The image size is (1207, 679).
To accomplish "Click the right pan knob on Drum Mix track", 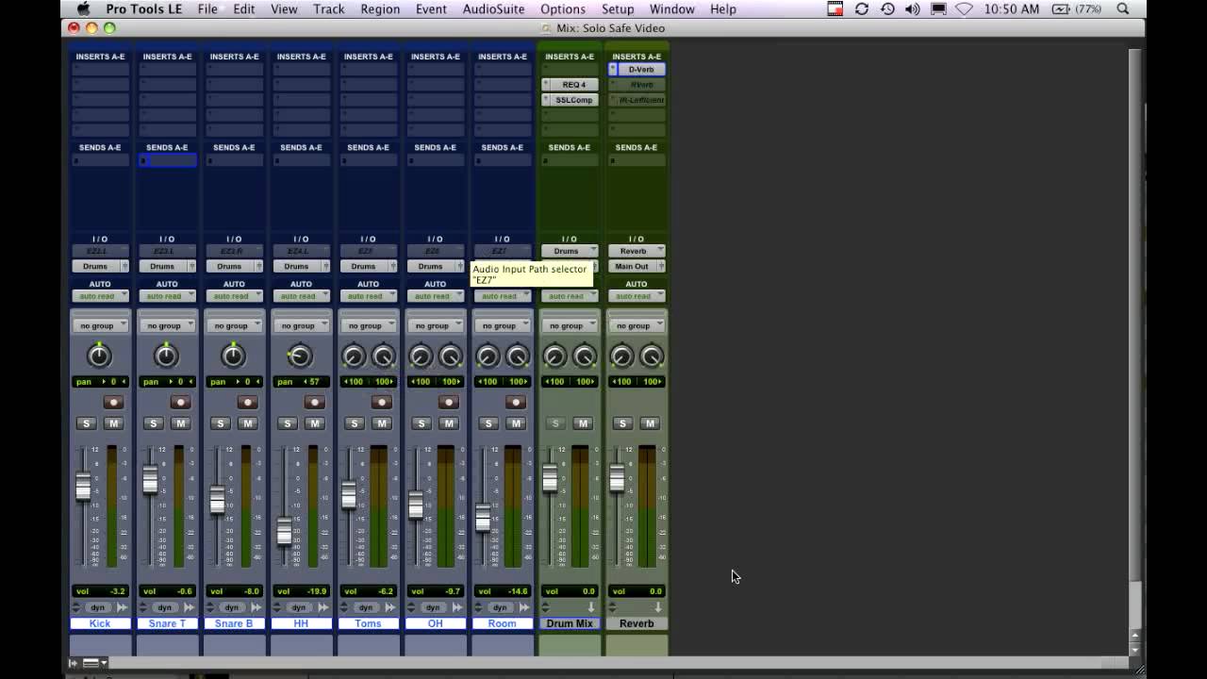I will (584, 356).
